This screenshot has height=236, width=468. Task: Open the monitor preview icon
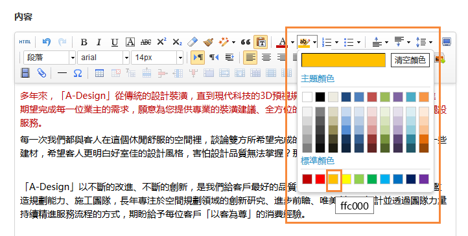point(447,42)
